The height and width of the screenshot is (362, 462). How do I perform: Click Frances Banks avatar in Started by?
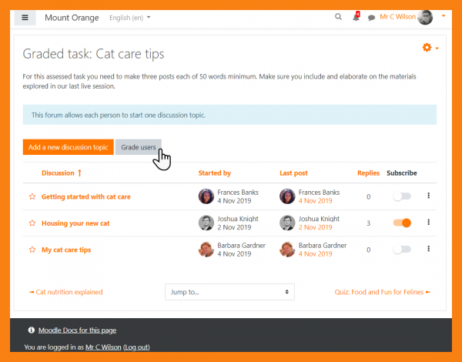[x=206, y=196]
